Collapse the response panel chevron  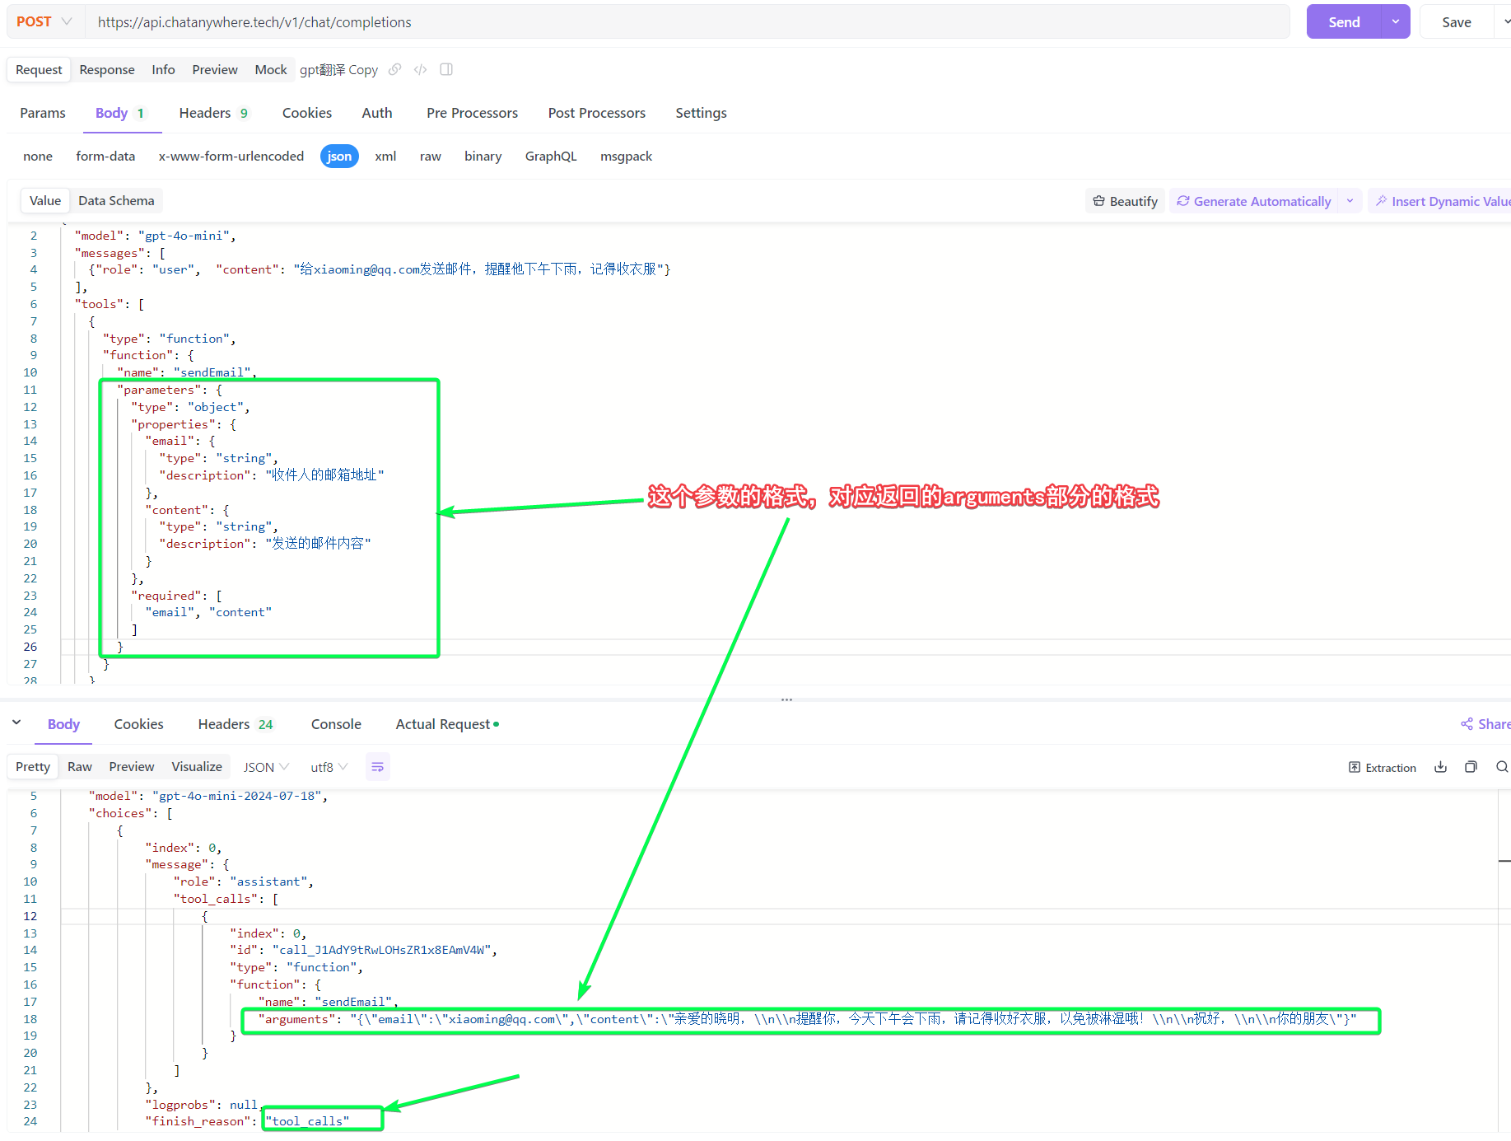[16, 722]
